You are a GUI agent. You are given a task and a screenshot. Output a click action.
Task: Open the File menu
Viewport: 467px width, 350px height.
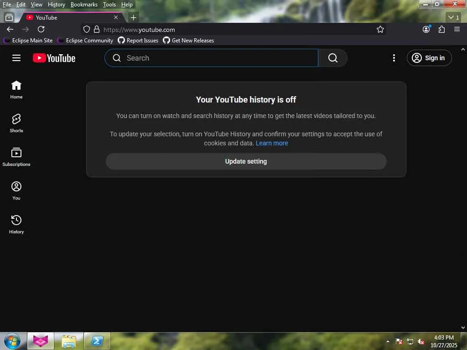[x=6, y=5]
